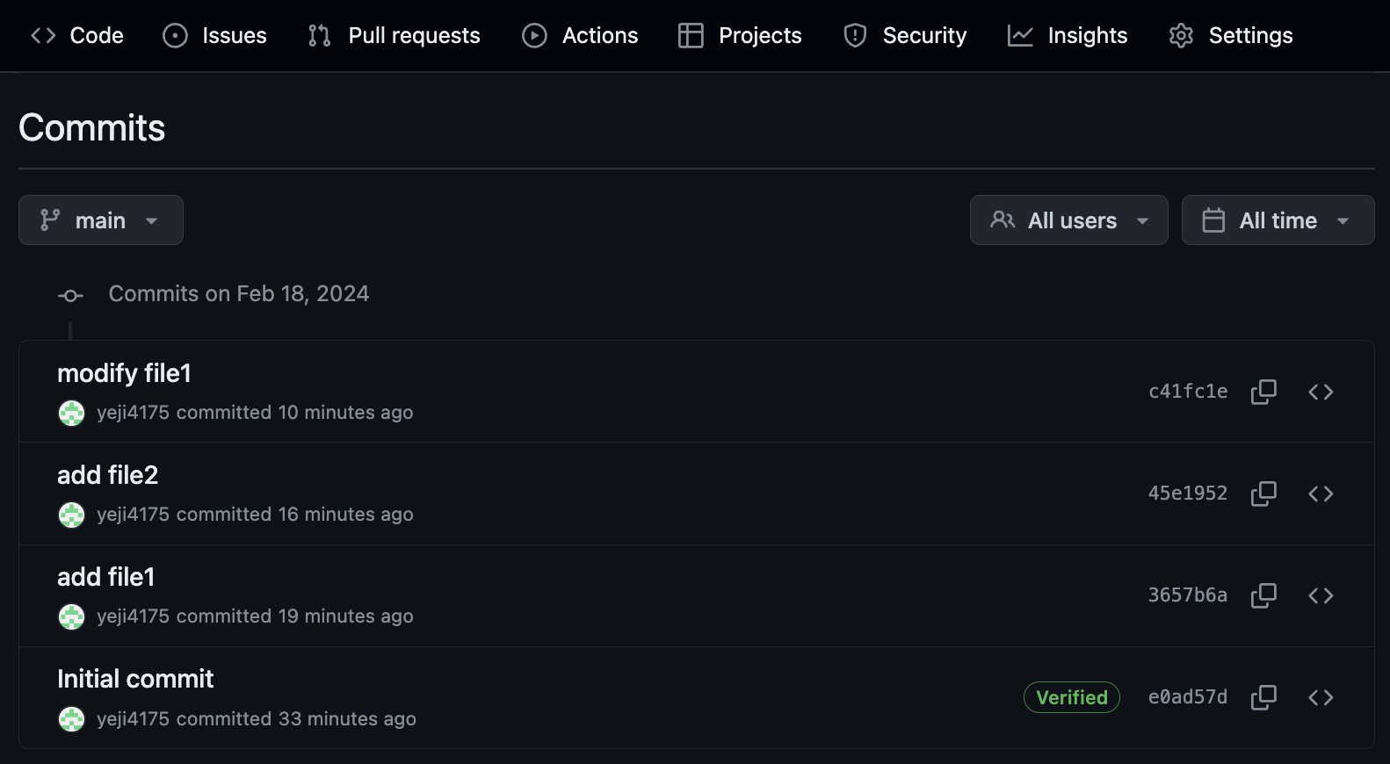This screenshot has width=1390, height=764.
Task: Browse repository at add file2 commit
Action: [1321, 494]
